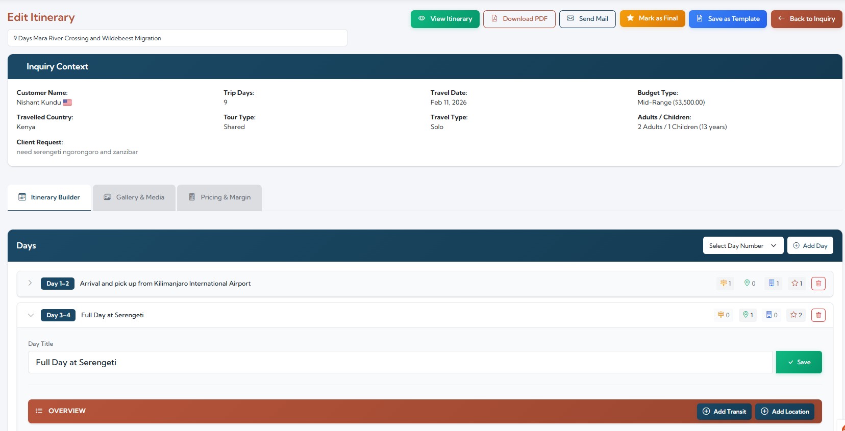Open the Send Mail option

587,19
